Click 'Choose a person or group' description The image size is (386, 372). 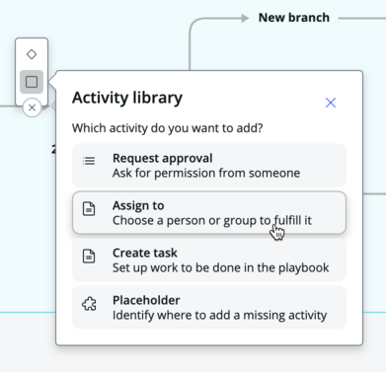tap(212, 220)
